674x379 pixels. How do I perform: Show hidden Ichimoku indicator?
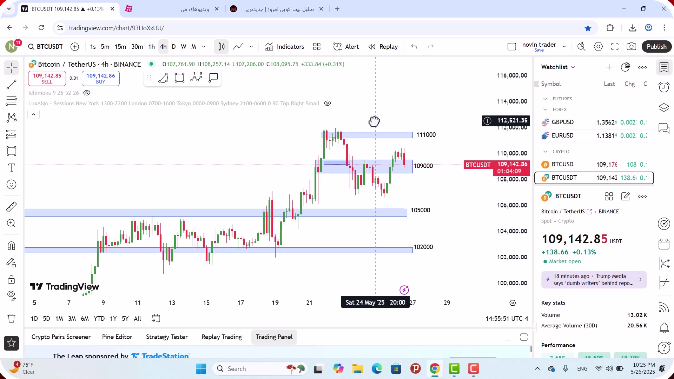(x=87, y=93)
